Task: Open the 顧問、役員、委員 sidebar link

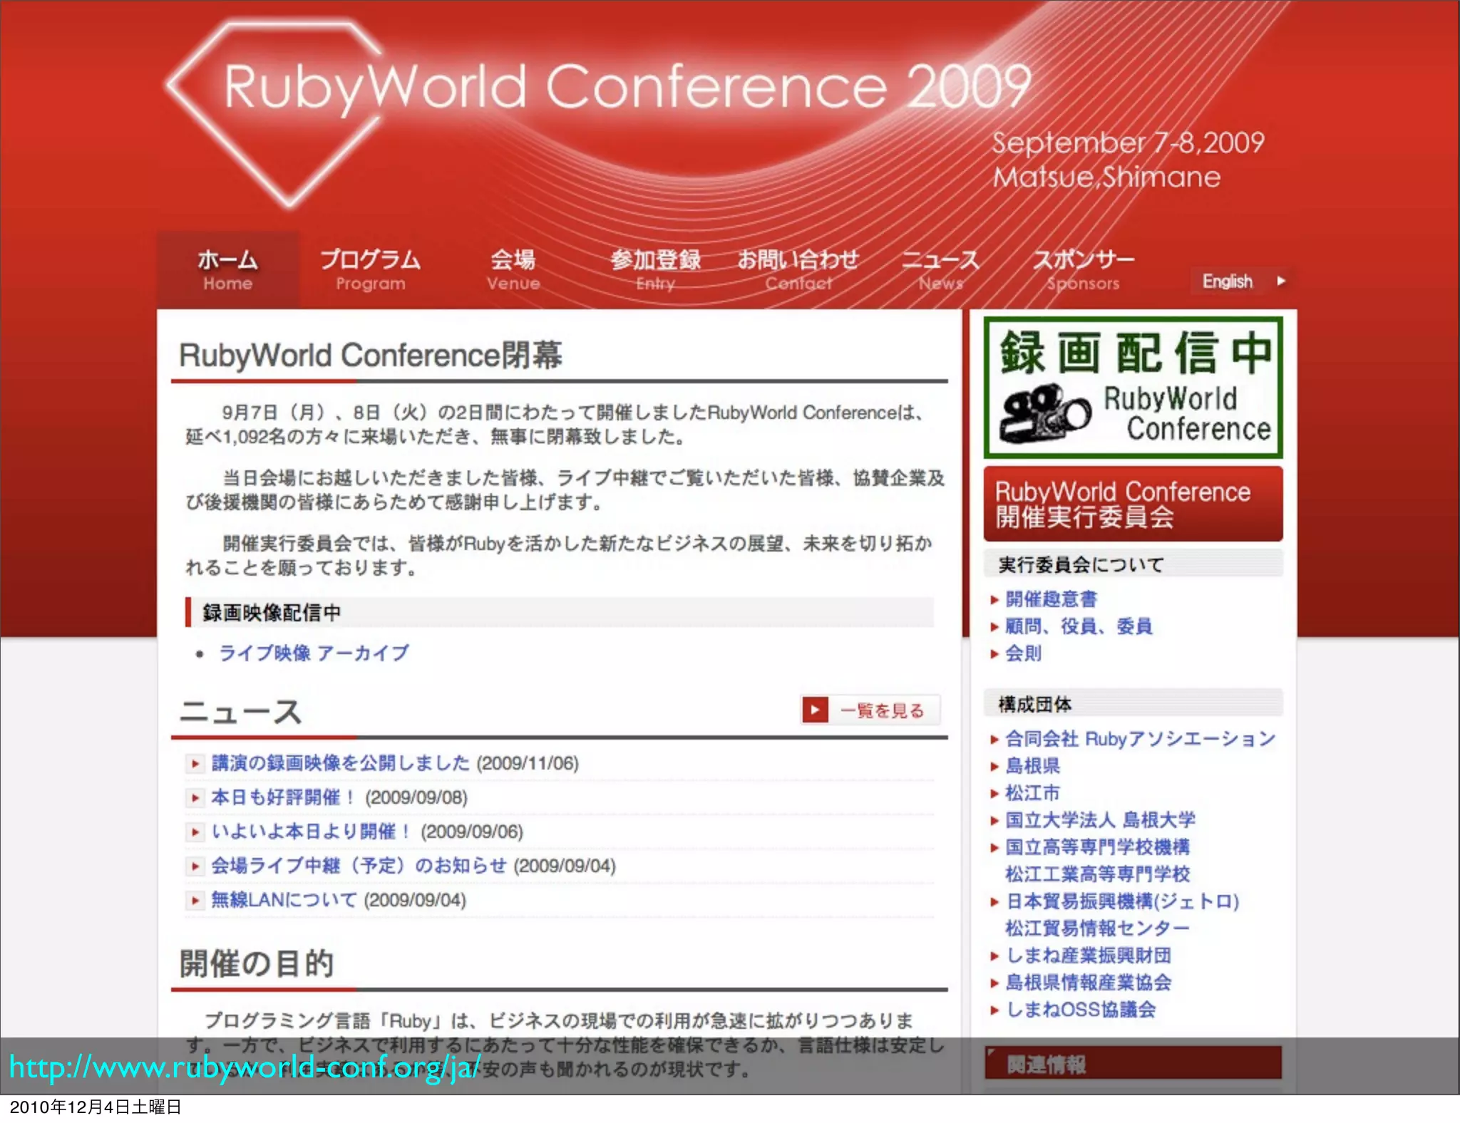Action: (x=1079, y=626)
